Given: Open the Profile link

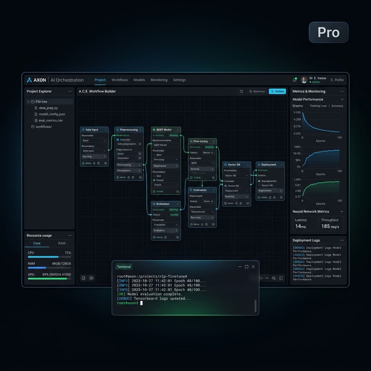Looking at the screenshot, I should [x=337, y=80].
